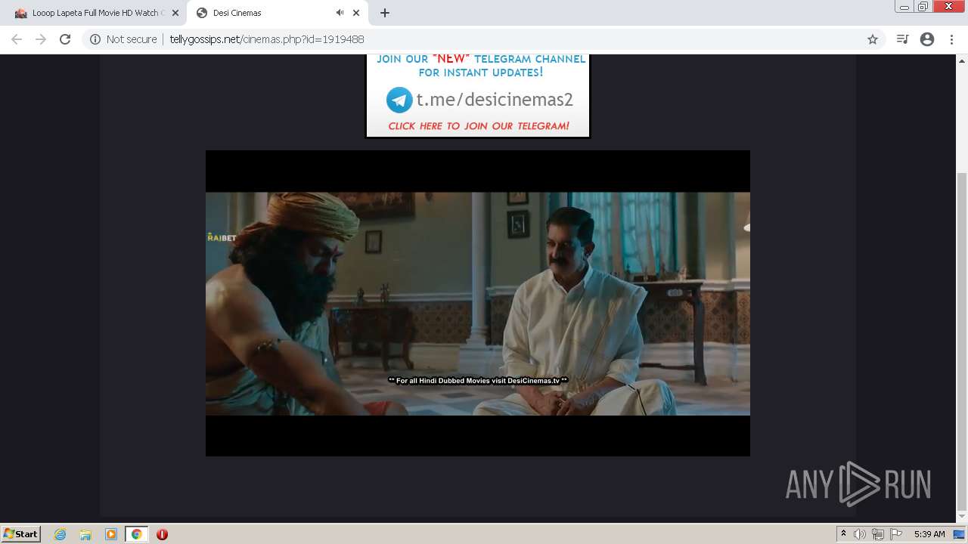Focus the tellygossips.net address bar
The width and height of the screenshot is (968, 544).
point(484,39)
